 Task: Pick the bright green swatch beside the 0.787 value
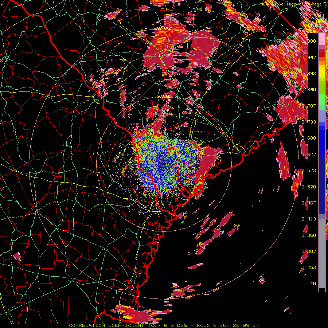tap(322, 101)
